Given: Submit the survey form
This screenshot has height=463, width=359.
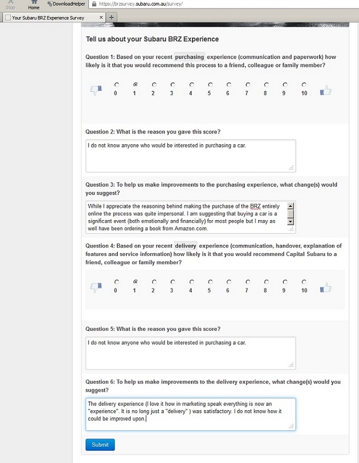Looking at the screenshot, I should coord(100,445).
